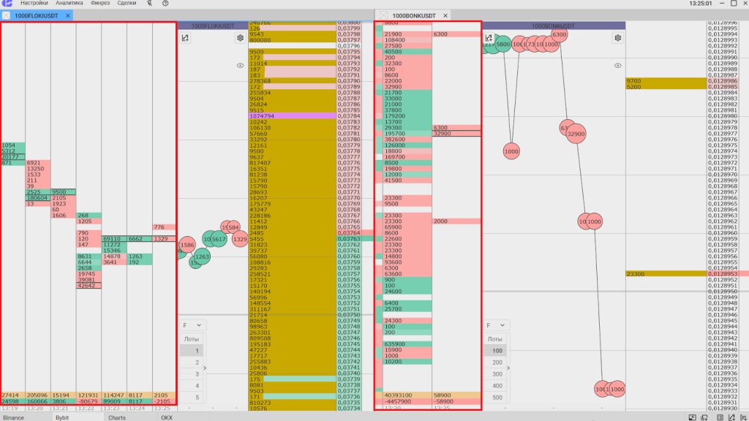The image size is (749, 421).
Task: Open the Аналитика menu
Action: pyautogui.click(x=69, y=4)
